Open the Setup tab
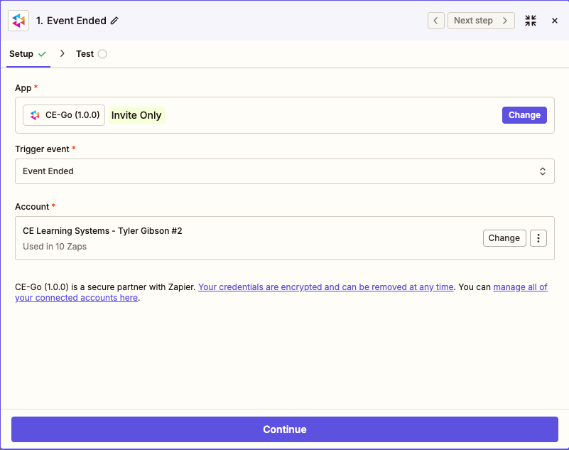The width and height of the screenshot is (569, 450). [28, 54]
